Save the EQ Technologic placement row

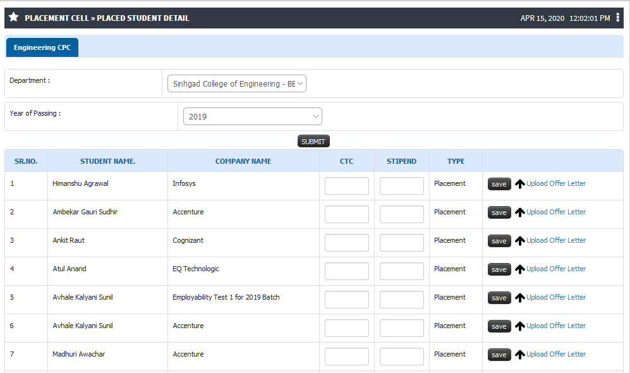pos(499,269)
